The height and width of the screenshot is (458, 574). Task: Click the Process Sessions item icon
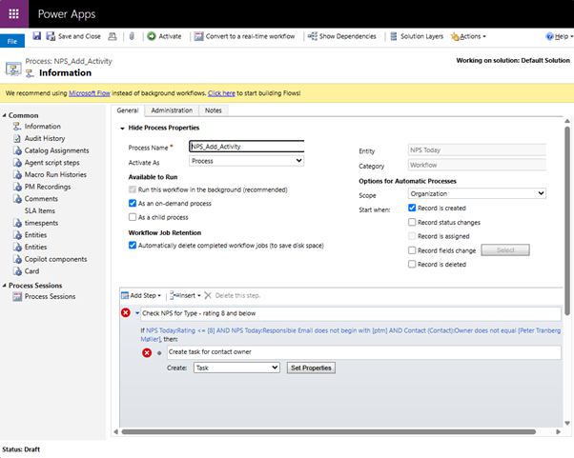click(17, 296)
